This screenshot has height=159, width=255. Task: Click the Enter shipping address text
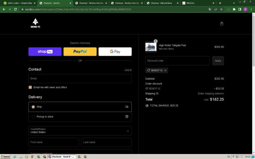pos(211,93)
